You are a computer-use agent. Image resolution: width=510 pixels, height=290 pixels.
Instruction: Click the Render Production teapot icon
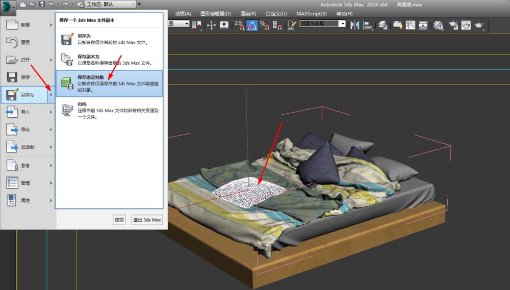[478, 24]
